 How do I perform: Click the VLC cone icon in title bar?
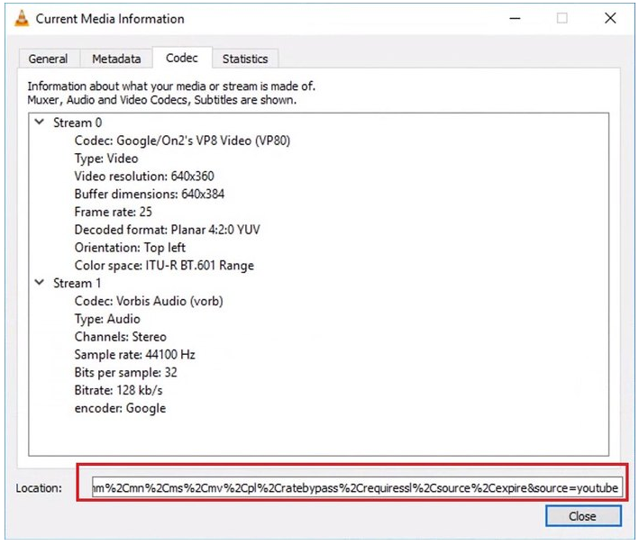click(x=22, y=18)
